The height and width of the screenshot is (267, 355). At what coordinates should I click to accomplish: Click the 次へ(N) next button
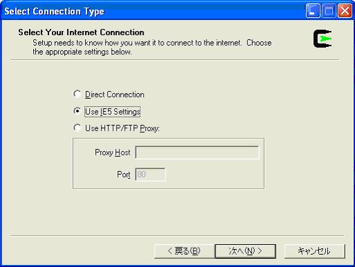[245, 251]
